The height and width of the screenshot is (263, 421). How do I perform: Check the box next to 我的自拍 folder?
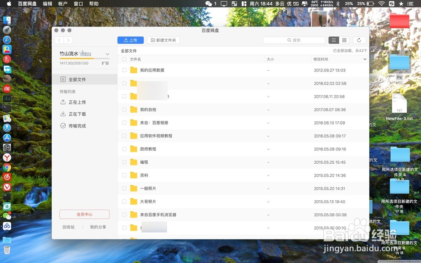[x=124, y=109]
